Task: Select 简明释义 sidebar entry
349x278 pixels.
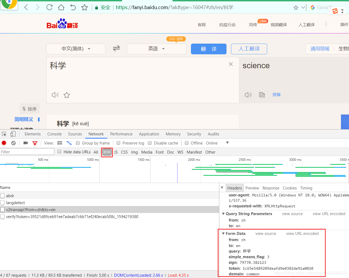Action: point(24,119)
